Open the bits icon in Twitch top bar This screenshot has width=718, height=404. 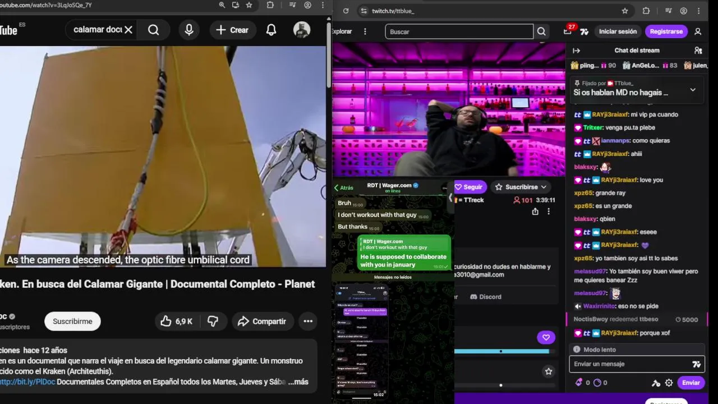584,32
